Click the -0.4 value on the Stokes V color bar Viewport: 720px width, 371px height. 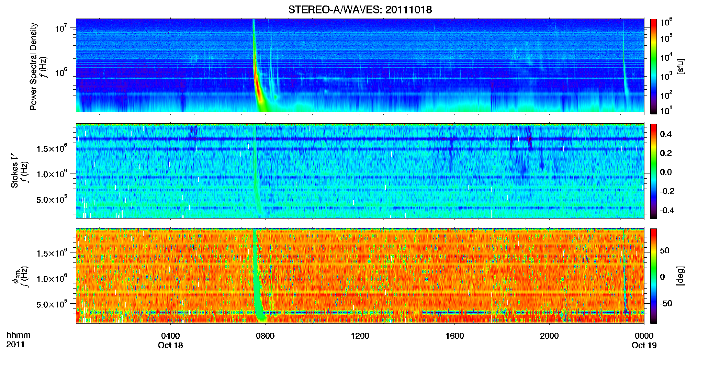[667, 210]
